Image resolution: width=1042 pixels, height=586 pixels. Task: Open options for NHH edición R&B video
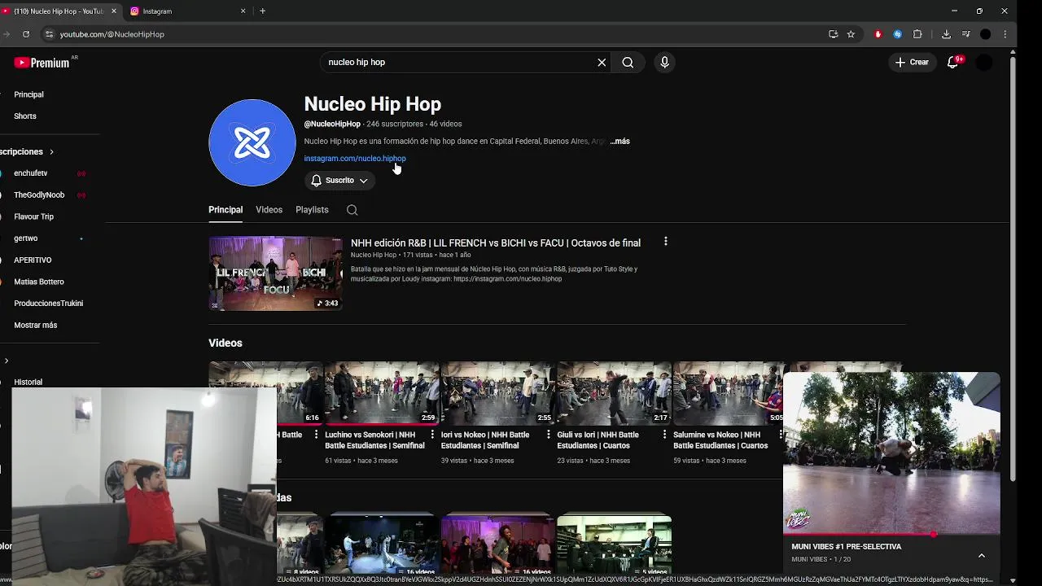click(x=665, y=242)
